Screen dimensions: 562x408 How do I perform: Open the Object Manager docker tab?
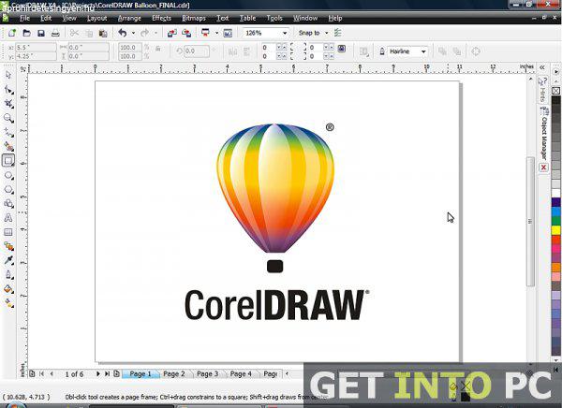coord(544,133)
